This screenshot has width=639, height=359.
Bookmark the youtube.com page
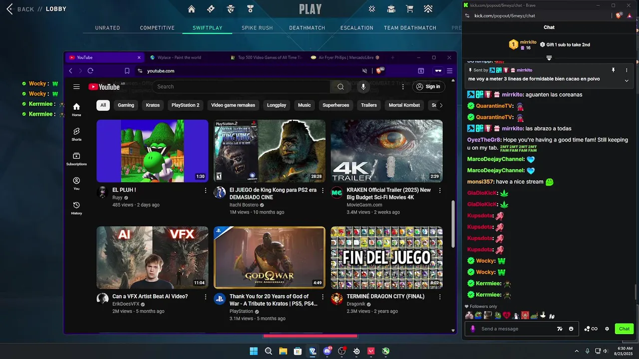pyautogui.click(x=127, y=71)
